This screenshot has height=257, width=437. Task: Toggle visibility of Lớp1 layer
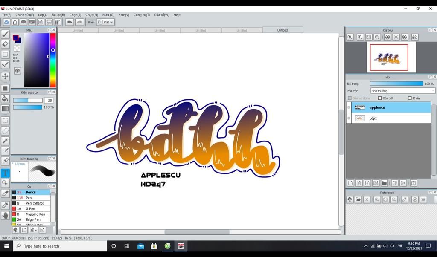pos(349,118)
